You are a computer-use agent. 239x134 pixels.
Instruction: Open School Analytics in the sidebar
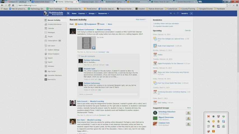click(53, 54)
